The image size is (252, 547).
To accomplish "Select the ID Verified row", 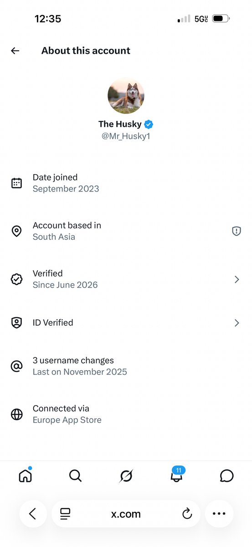I will 126,323.
